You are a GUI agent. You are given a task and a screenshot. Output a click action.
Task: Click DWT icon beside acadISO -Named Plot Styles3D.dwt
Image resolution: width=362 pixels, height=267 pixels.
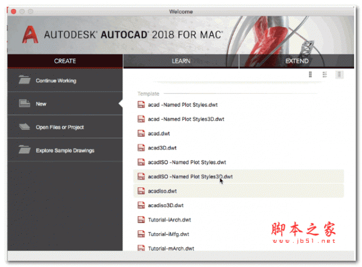point(141,176)
